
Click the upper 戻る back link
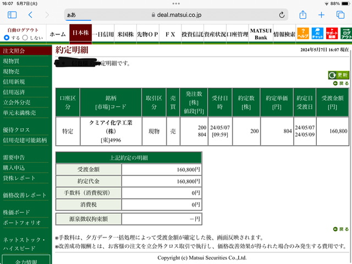(341, 83)
